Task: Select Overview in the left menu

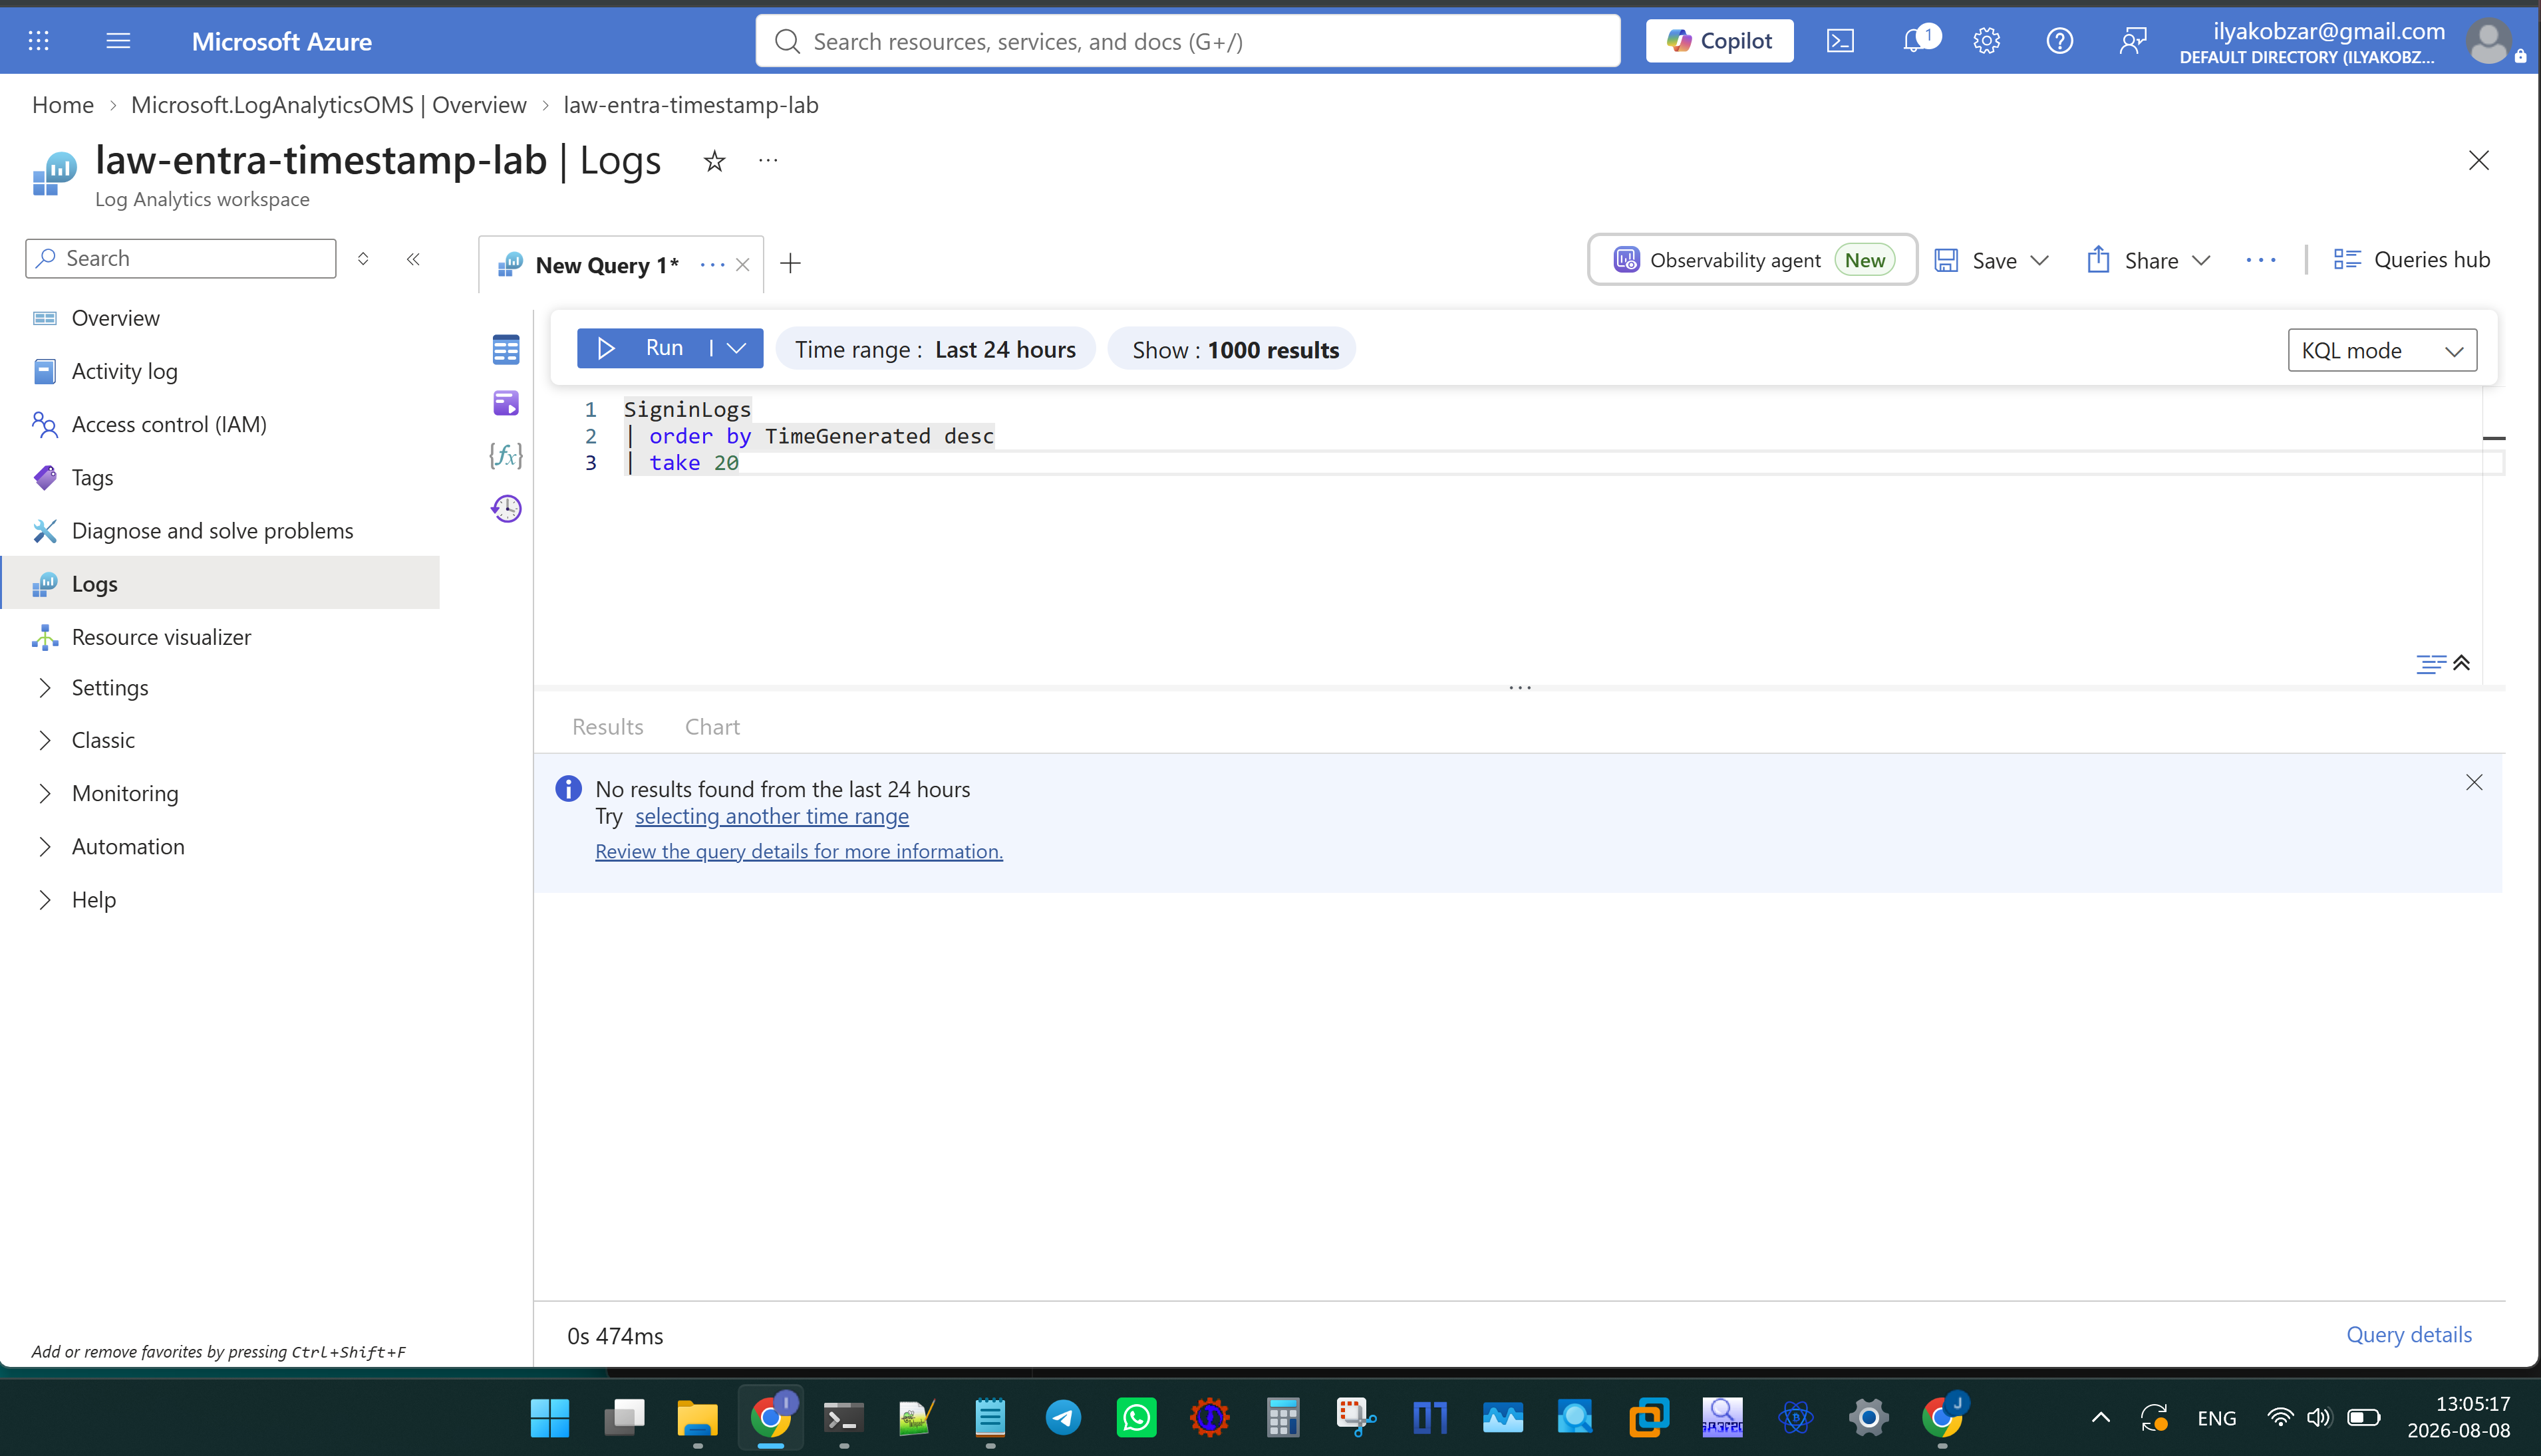Action: 115,318
